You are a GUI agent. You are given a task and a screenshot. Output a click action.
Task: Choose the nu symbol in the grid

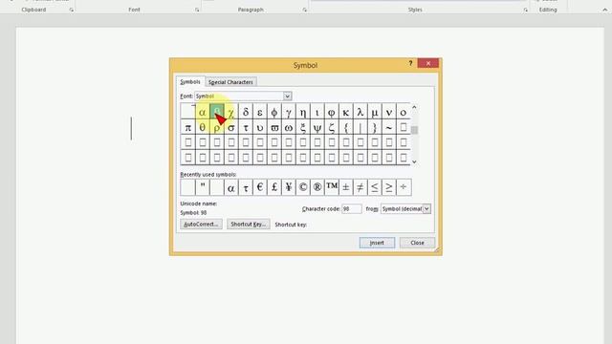coord(389,112)
